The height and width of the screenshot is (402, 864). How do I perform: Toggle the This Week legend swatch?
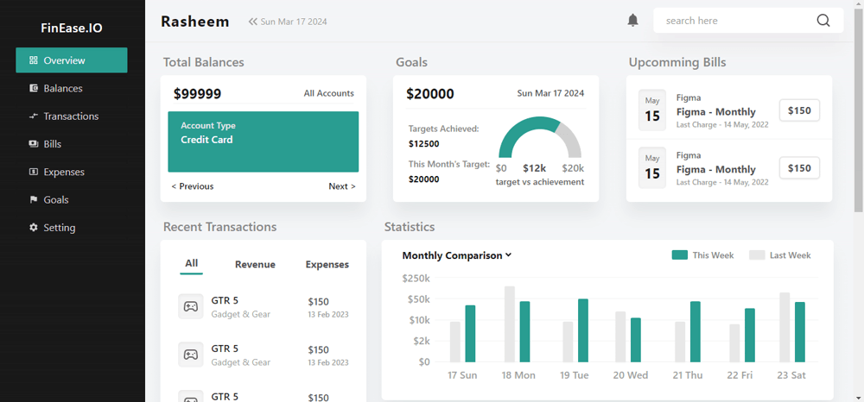click(x=679, y=255)
